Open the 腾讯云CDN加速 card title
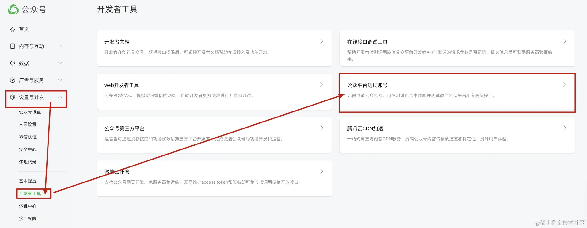The width and height of the screenshot is (587, 228). [365, 128]
